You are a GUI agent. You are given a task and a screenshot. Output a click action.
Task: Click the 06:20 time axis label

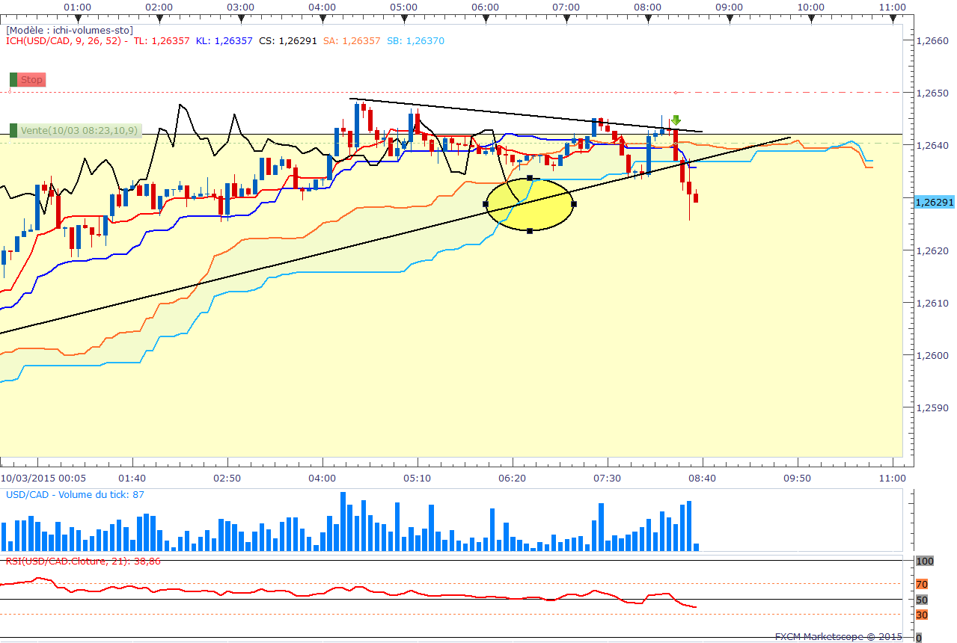512,478
